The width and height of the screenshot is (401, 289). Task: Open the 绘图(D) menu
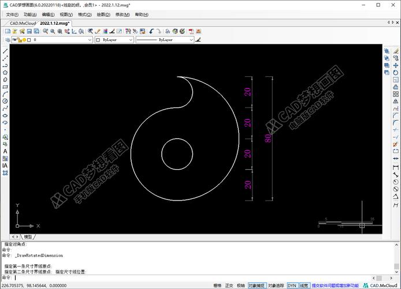pos(104,14)
